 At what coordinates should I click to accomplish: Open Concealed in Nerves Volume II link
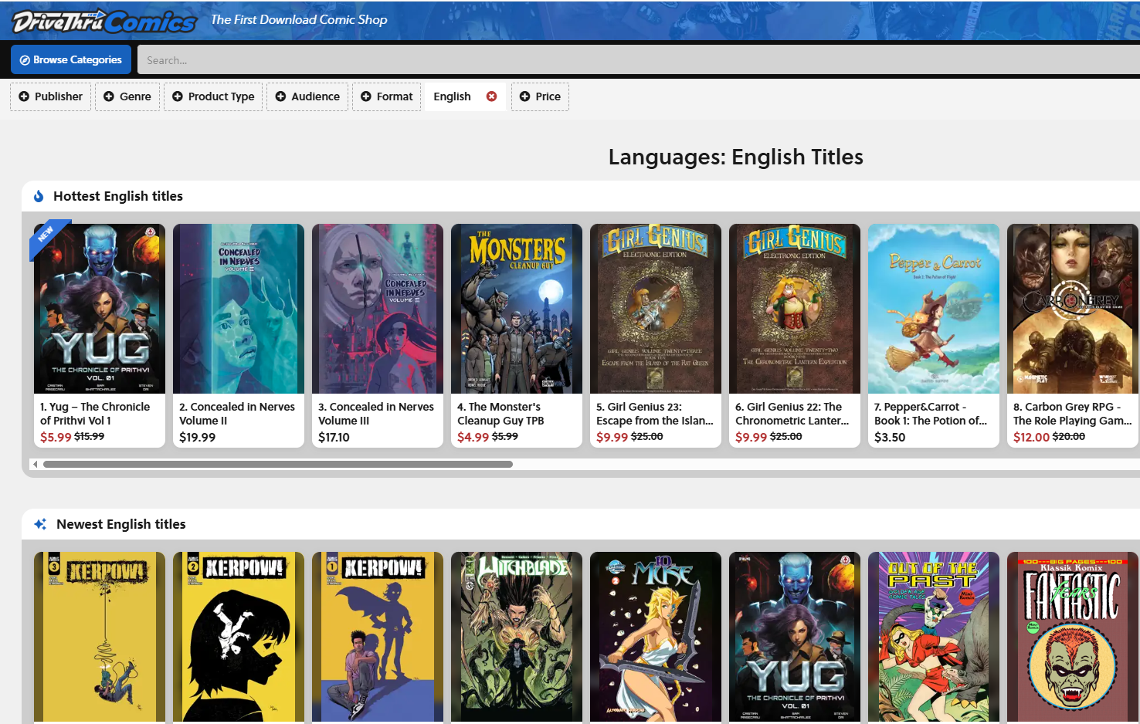[236, 414]
